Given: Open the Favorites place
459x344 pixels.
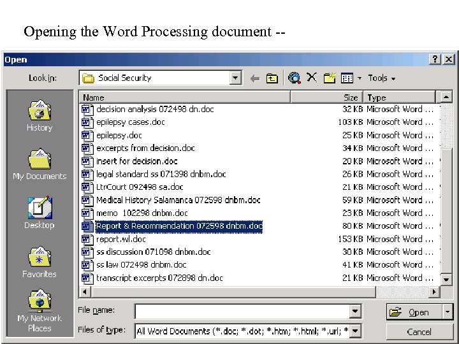Looking at the screenshot, I should [40, 262].
